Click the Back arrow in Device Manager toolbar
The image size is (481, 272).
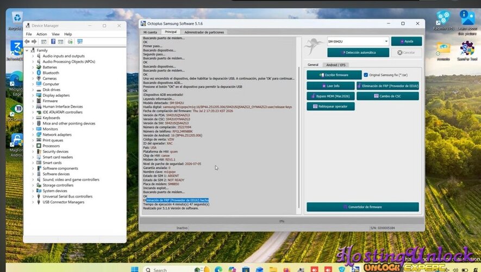pyautogui.click(x=27, y=41)
